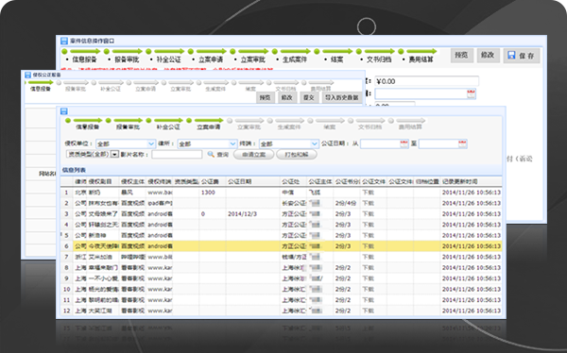Click the front window's blue title icon
The height and width of the screenshot is (353, 567).
point(64,111)
